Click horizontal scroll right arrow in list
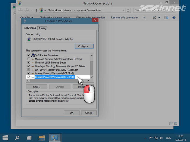 point(88,80)
